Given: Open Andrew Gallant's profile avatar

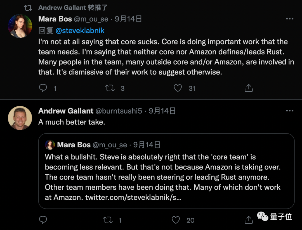Looking at the screenshot, I should 20,118.
